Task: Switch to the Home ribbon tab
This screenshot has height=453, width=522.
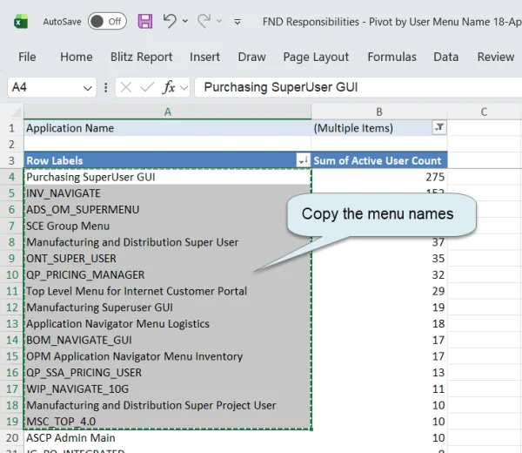Action: tap(77, 57)
